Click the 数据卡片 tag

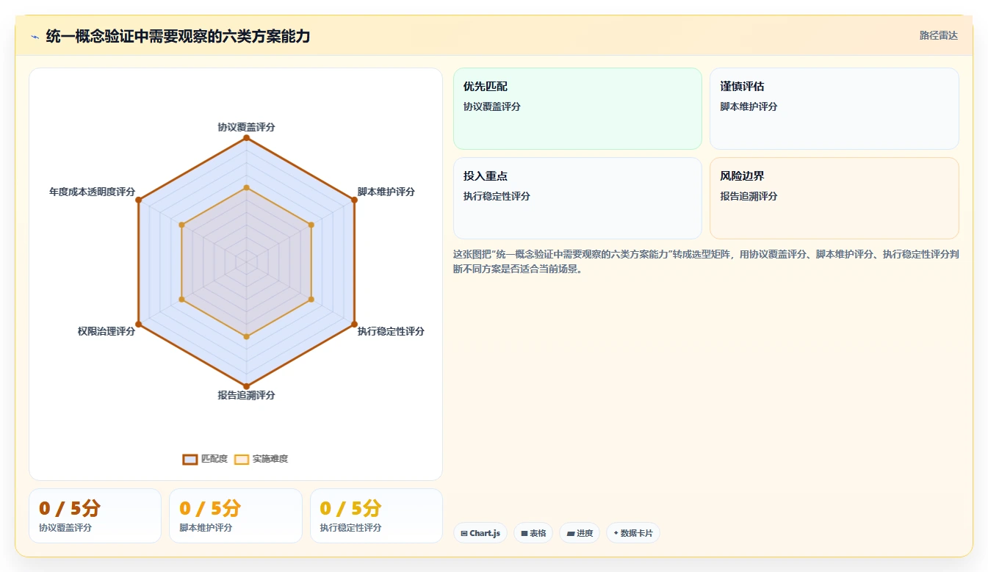[633, 533]
